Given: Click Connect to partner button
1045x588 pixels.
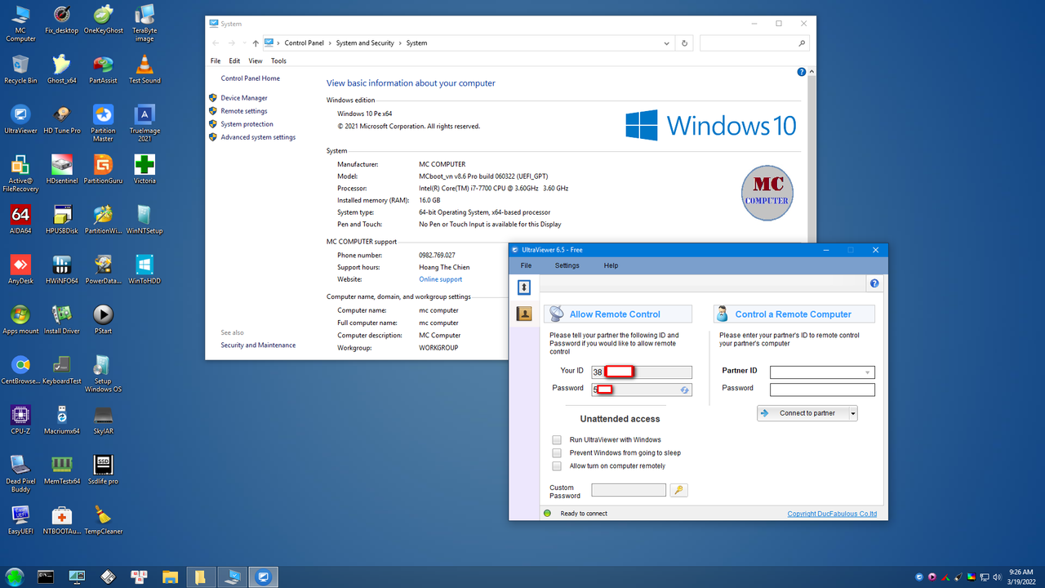Looking at the screenshot, I should (803, 413).
